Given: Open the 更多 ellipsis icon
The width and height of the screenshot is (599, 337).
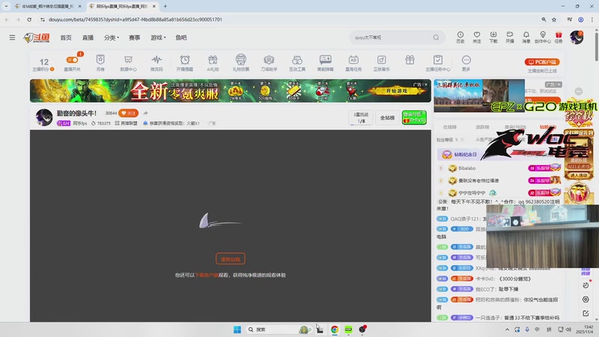Looking at the screenshot, I should click(x=466, y=63).
